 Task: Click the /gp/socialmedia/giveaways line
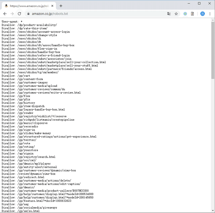(29, 208)
